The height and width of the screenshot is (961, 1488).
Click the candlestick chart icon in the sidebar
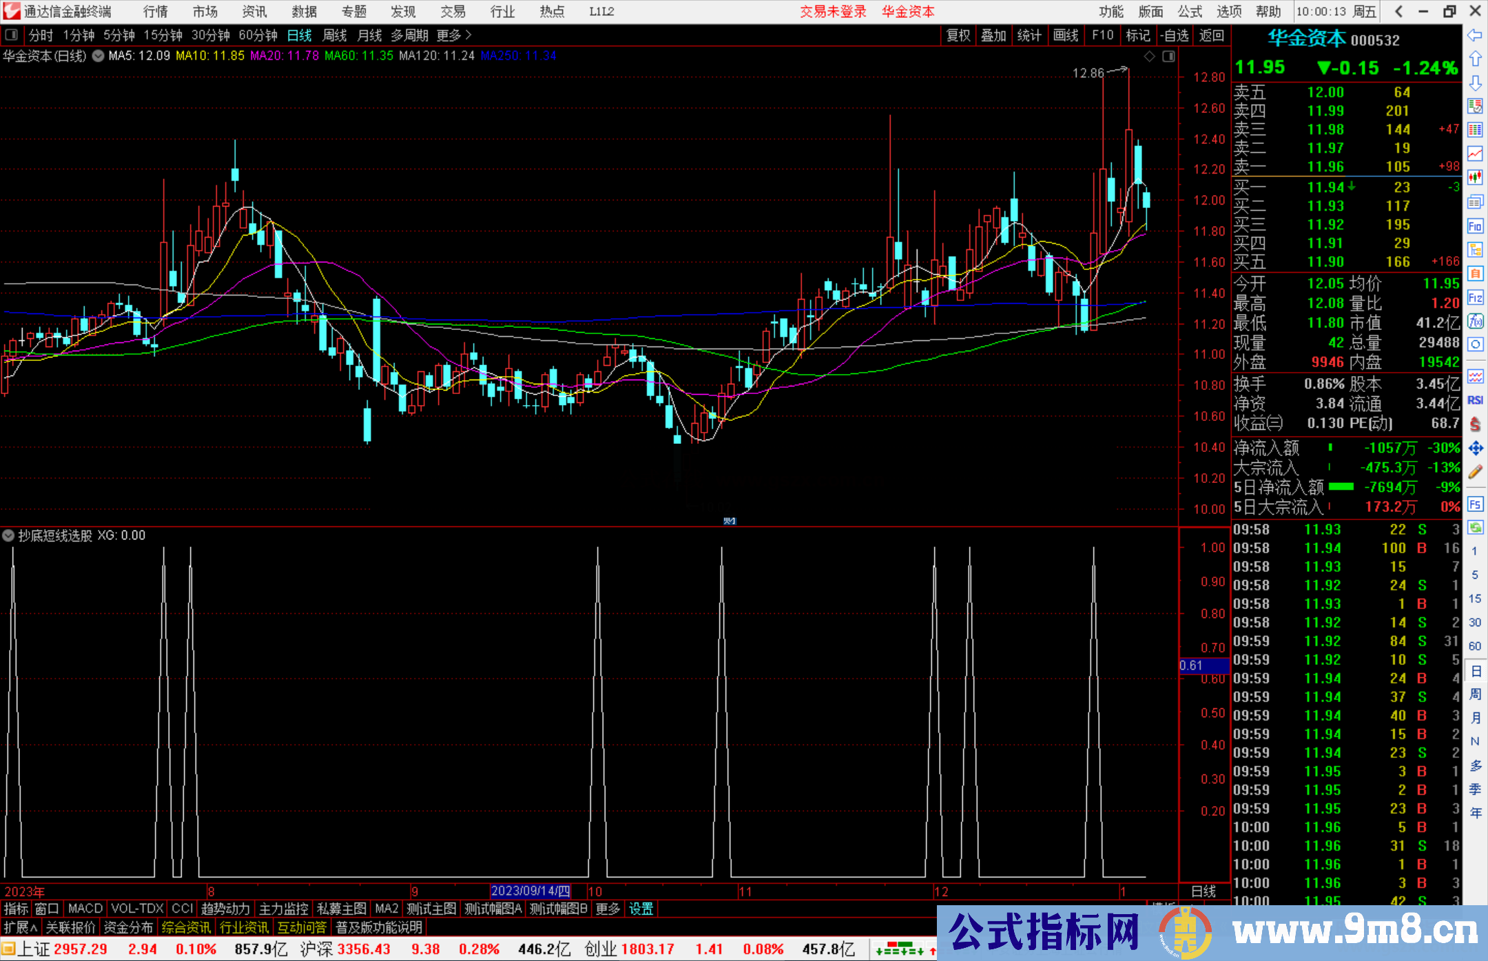coord(1475,178)
